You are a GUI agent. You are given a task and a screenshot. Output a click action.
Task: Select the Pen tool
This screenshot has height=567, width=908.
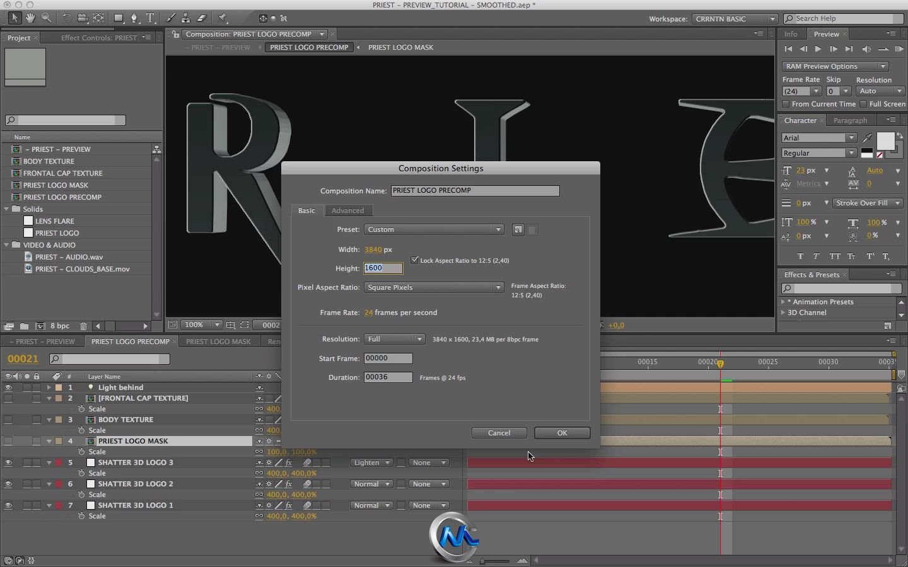point(134,18)
